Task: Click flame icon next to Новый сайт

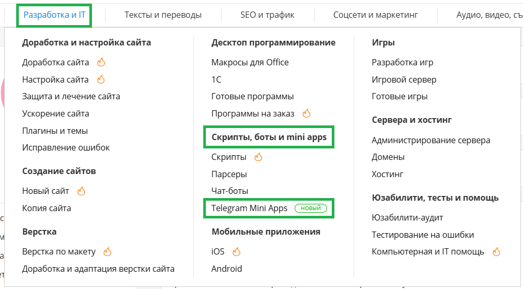Action: pyautogui.click(x=81, y=191)
